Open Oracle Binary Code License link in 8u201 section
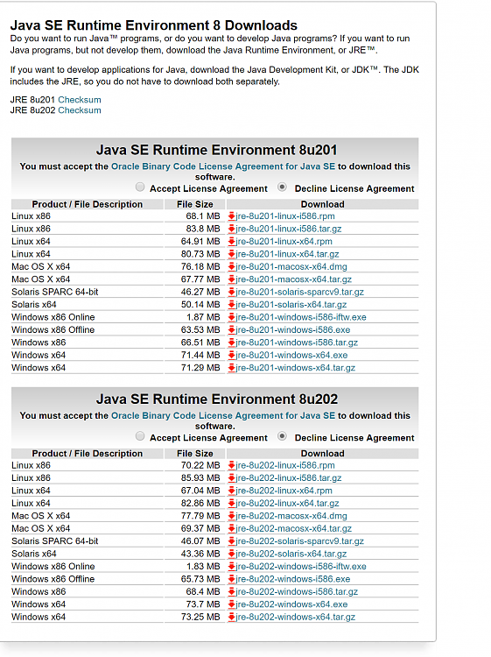Image resolution: width=491 pixels, height=657 pixels. 223,166
